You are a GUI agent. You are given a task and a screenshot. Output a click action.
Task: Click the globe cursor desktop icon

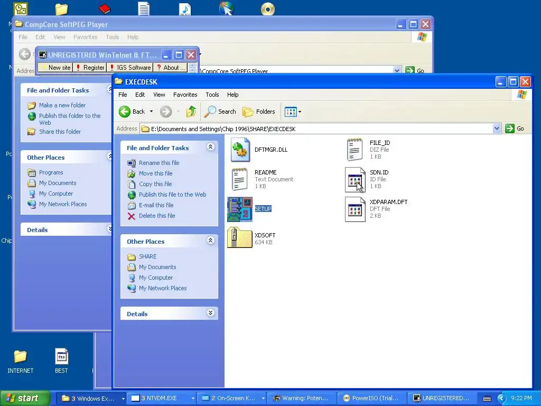tap(226, 8)
